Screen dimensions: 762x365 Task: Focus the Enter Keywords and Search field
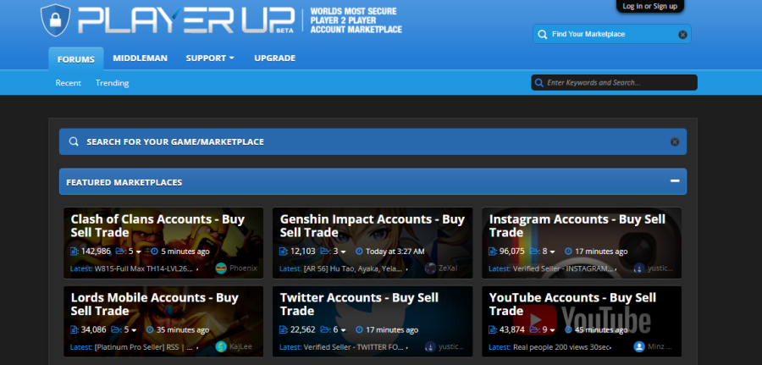(x=615, y=83)
